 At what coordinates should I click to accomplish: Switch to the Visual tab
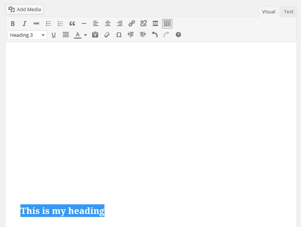tap(269, 12)
